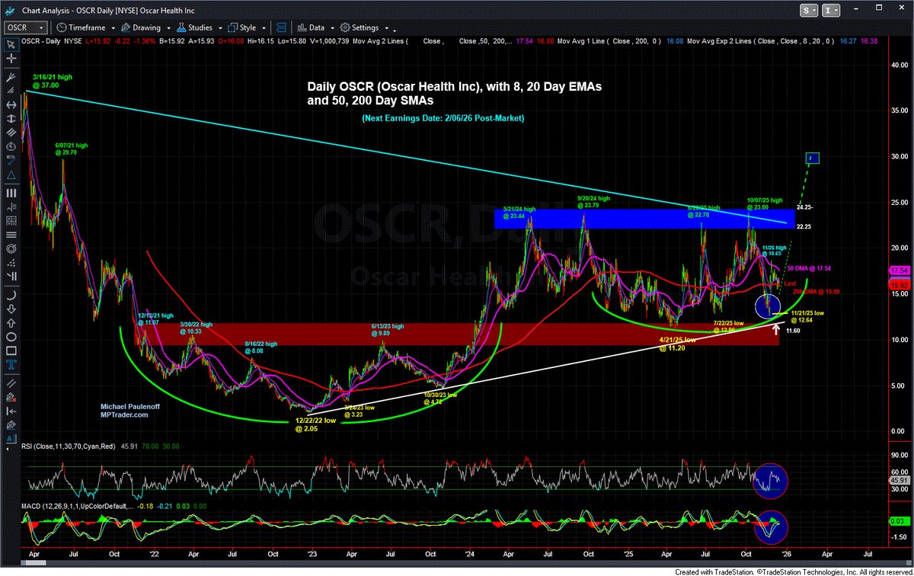The width and height of the screenshot is (914, 576).
Task: Open the OSCR symbol dropdown
Action: [42, 27]
